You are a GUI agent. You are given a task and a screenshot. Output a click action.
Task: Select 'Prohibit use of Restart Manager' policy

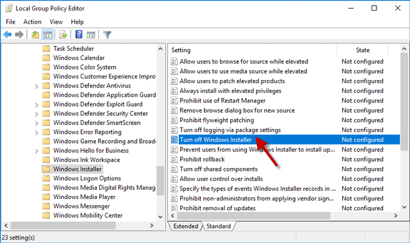(222, 100)
